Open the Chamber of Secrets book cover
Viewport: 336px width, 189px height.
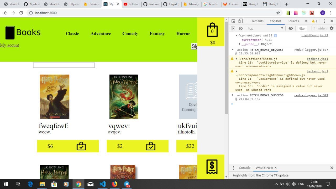(124, 97)
